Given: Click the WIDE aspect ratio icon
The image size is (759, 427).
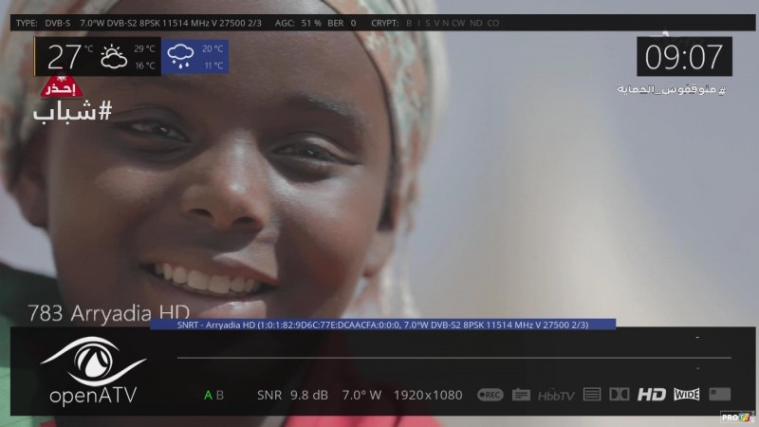Looking at the screenshot, I should tap(686, 395).
